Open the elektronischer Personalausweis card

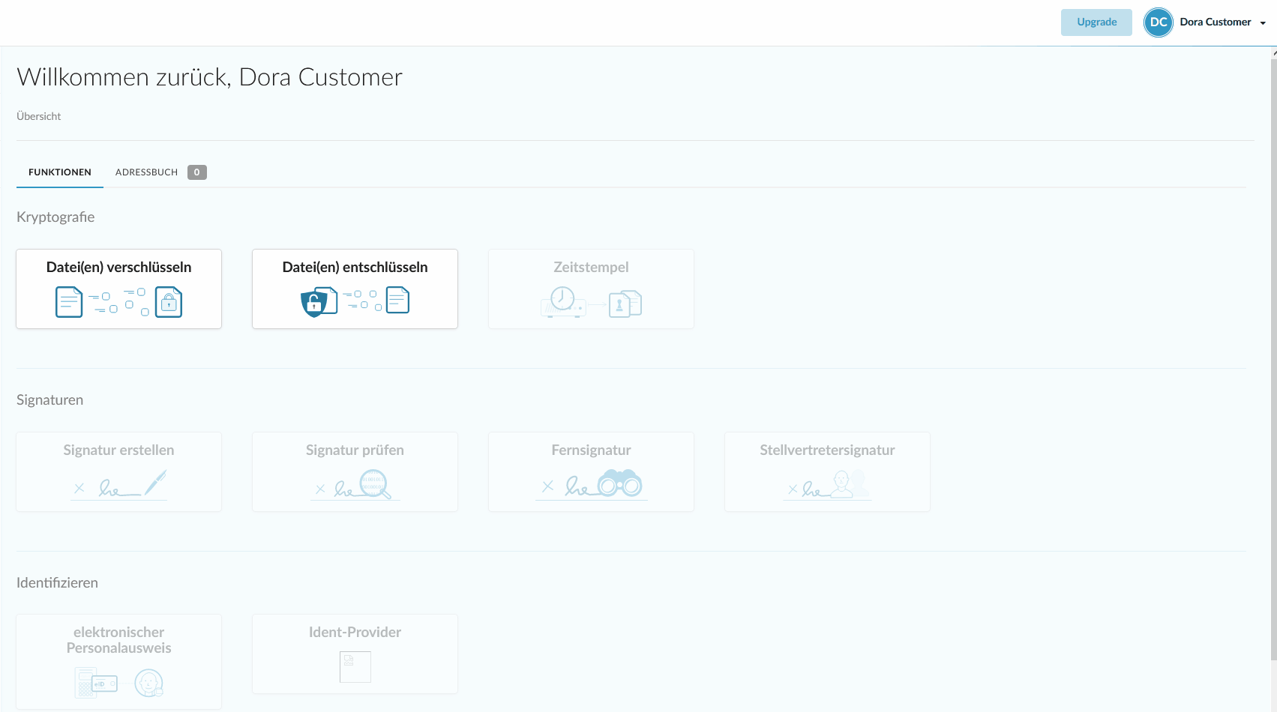tap(118, 661)
